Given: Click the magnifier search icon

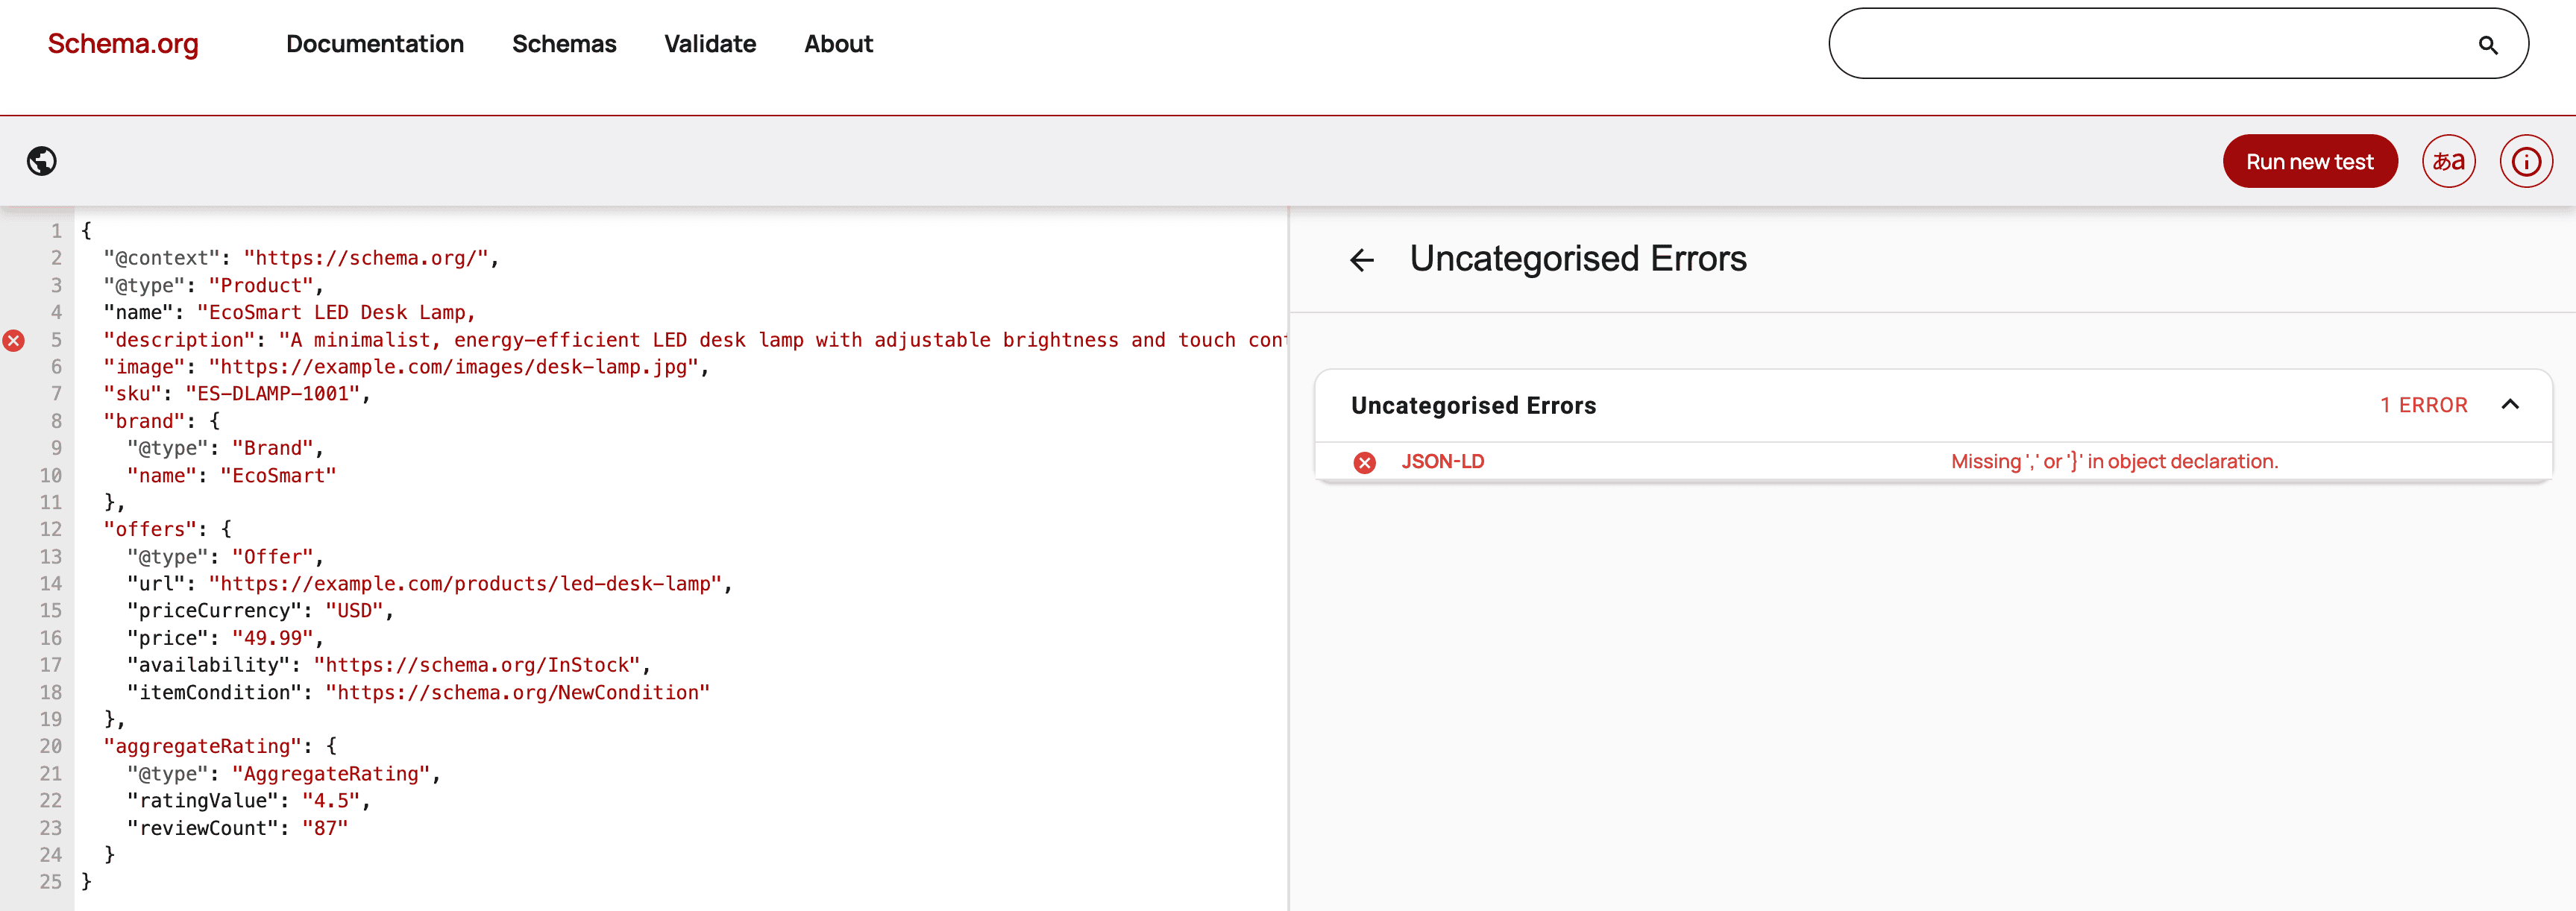Looking at the screenshot, I should (x=2488, y=45).
